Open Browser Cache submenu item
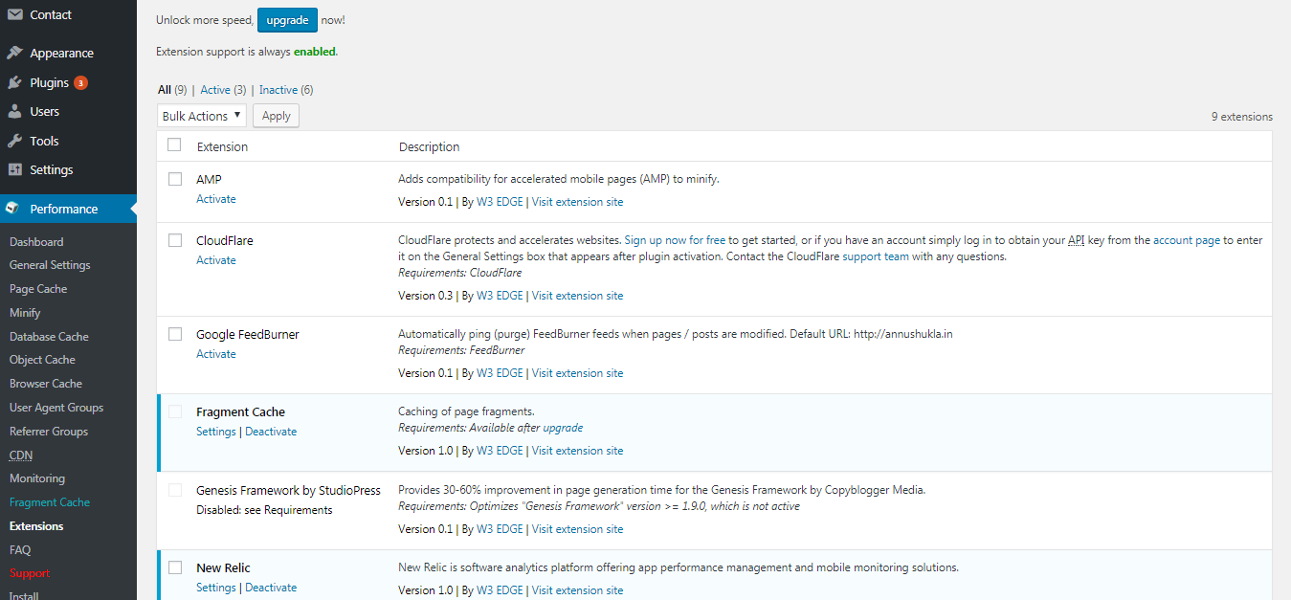Screen dimensions: 1291x600 pos(46,384)
